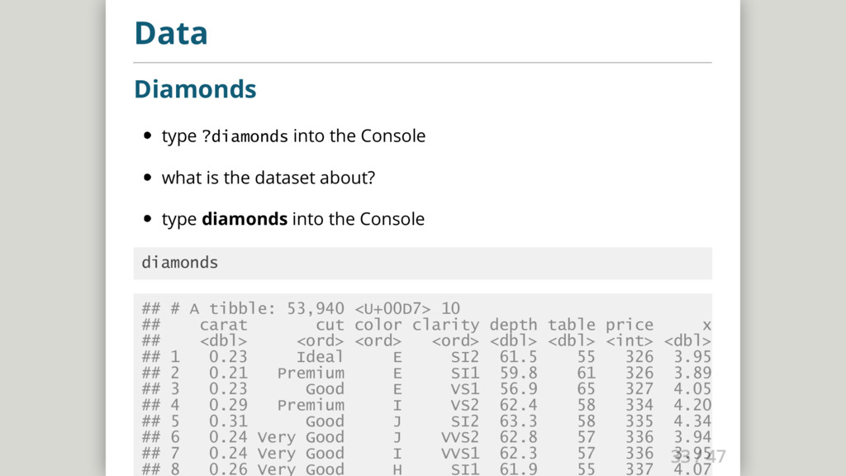Click the '?diamonds' inline code text
The height and width of the screenshot is (476, 846).
(245, 136)
